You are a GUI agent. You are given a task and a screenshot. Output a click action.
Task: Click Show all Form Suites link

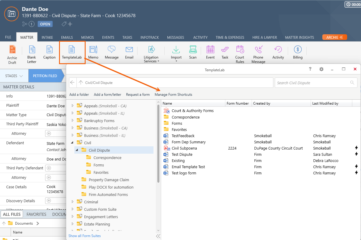click(x=84, y=236)
